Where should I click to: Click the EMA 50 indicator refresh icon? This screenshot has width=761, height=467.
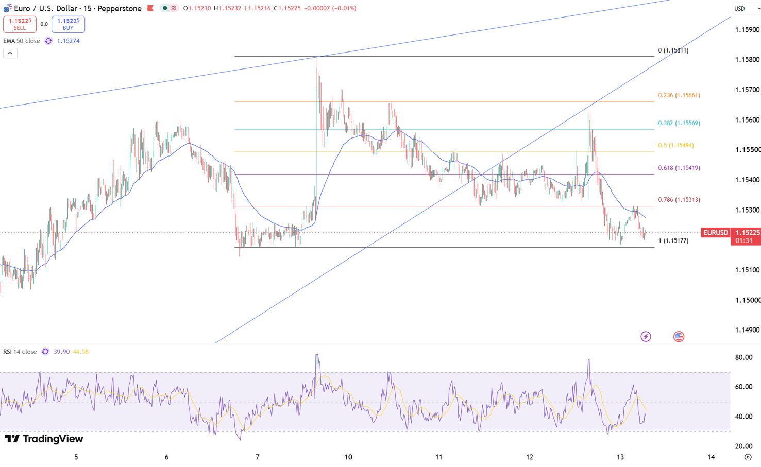[48, 41]
